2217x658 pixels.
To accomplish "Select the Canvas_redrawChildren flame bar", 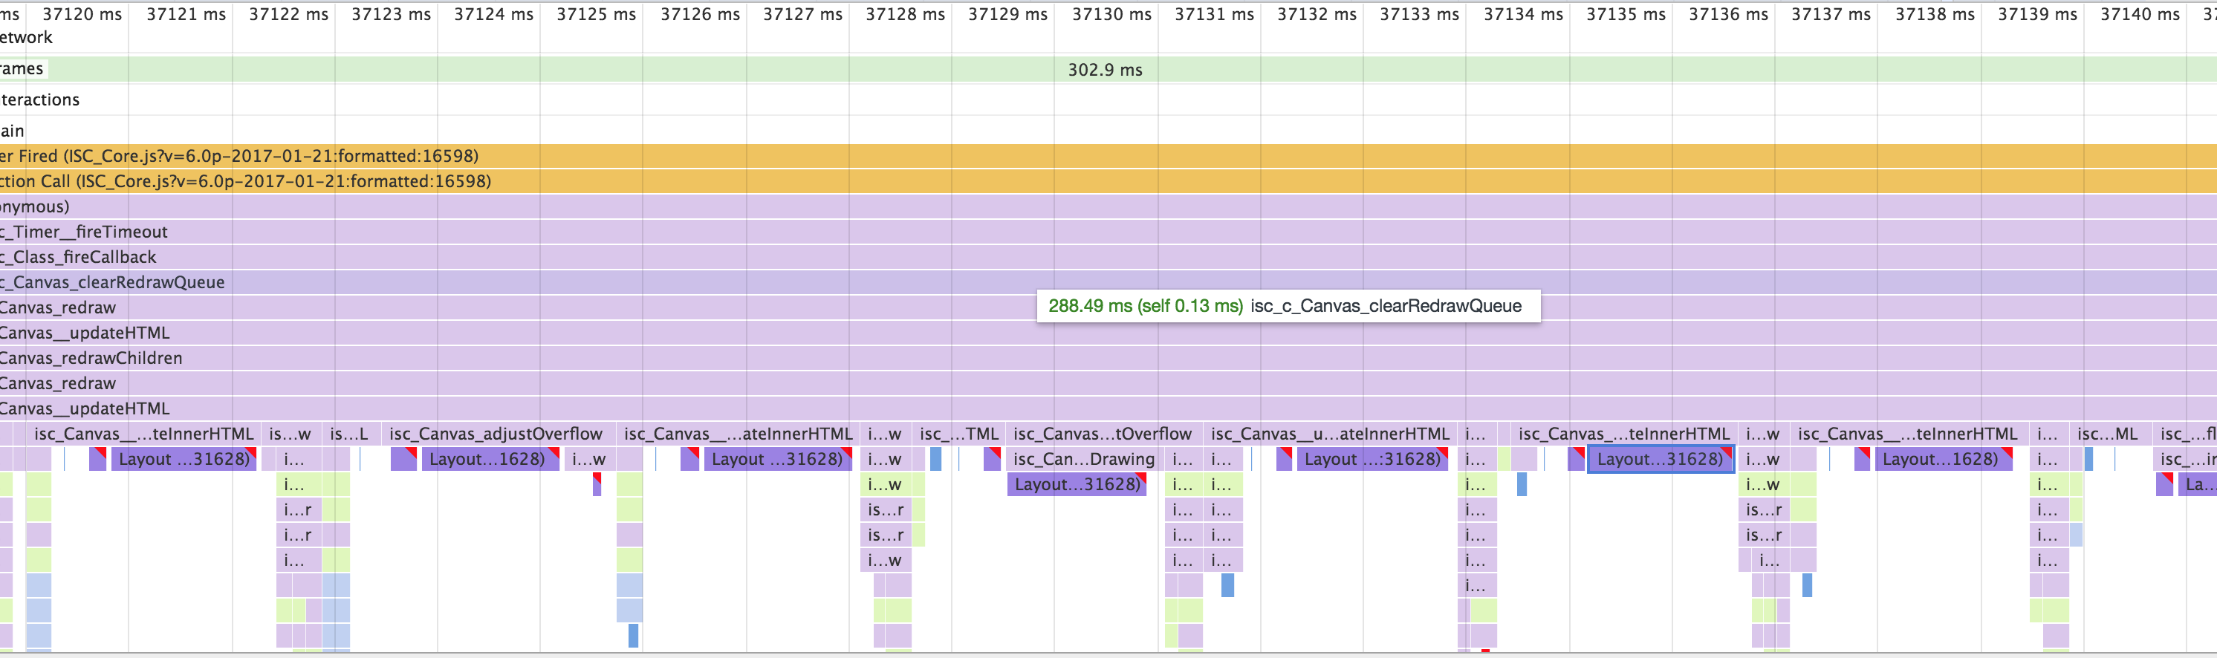I will [x=1108, y=358].
